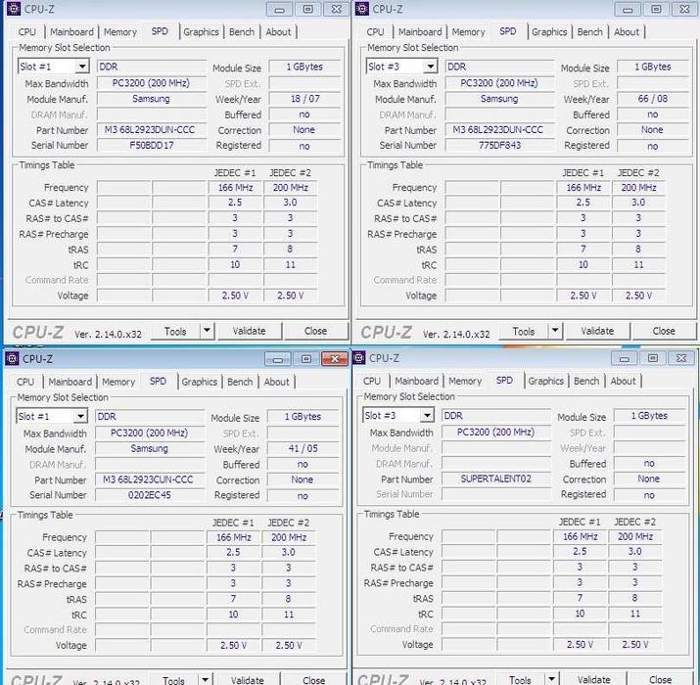Open About tab in 18 / 07 window
Screen dimensions: 700x685
click(279, 32)
